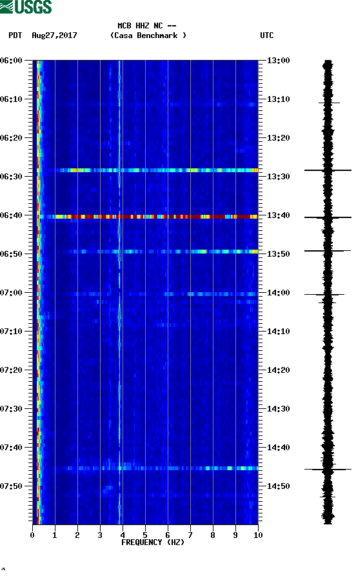This screenshot has height=576, width=356.
Task: Click the '06:40' PDT time label
Action: click(11, 215)
